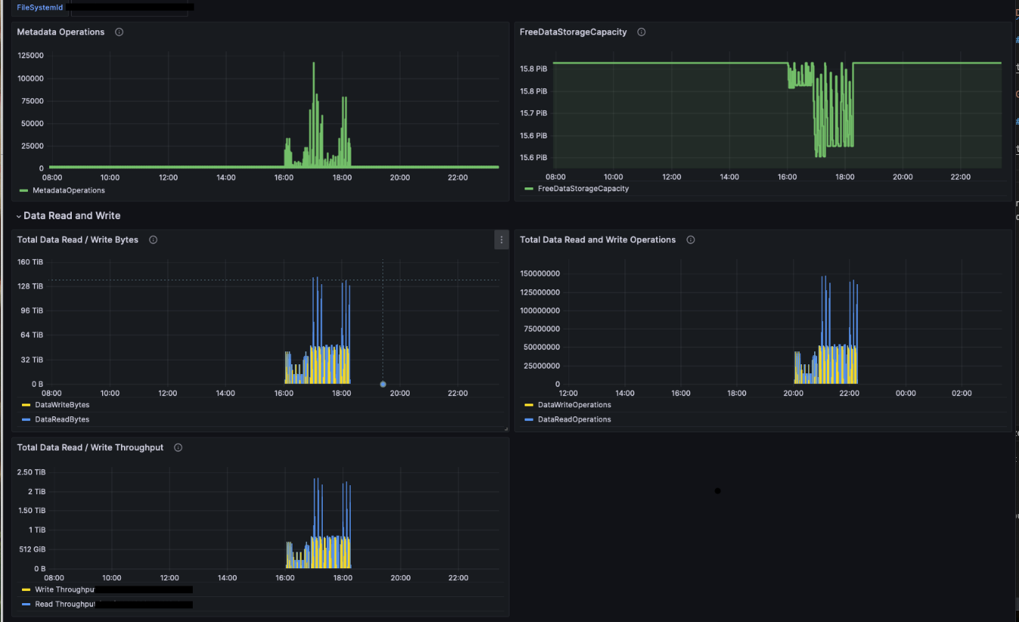Click info icon next to Read and Write Operations
Screen dimensions: 1019x622
click(690, 240)
